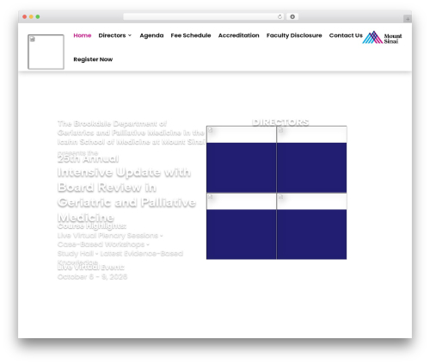The width and height of the screenshot is (430, 364).
Task: Close window with the red button
Action: (25, 17)
